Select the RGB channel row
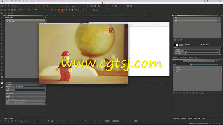 [197, 20]
